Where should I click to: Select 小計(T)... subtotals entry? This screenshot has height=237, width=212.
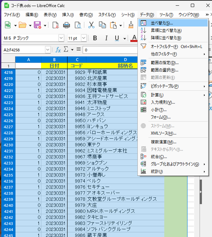(x=173, y=110)
